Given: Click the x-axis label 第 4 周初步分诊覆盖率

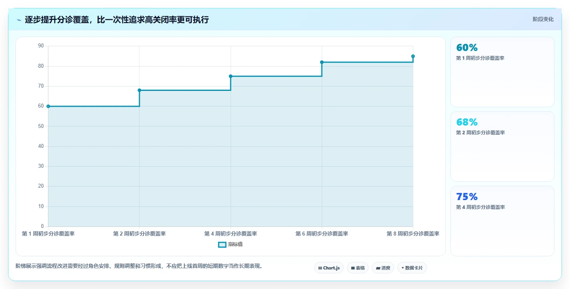Looking at the screenshot, I should click(231, 234).
